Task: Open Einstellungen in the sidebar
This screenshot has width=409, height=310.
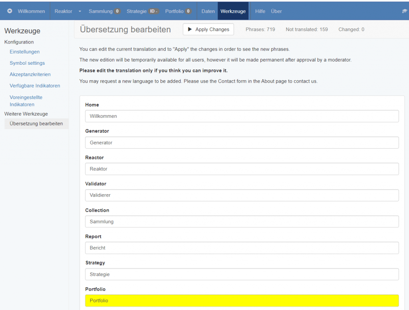Action: 24,52
